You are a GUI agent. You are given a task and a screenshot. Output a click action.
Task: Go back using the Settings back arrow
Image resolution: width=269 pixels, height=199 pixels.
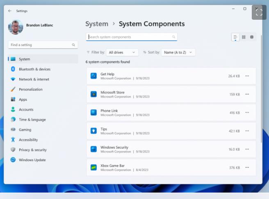pyautogui.click(x=10, y=11)
